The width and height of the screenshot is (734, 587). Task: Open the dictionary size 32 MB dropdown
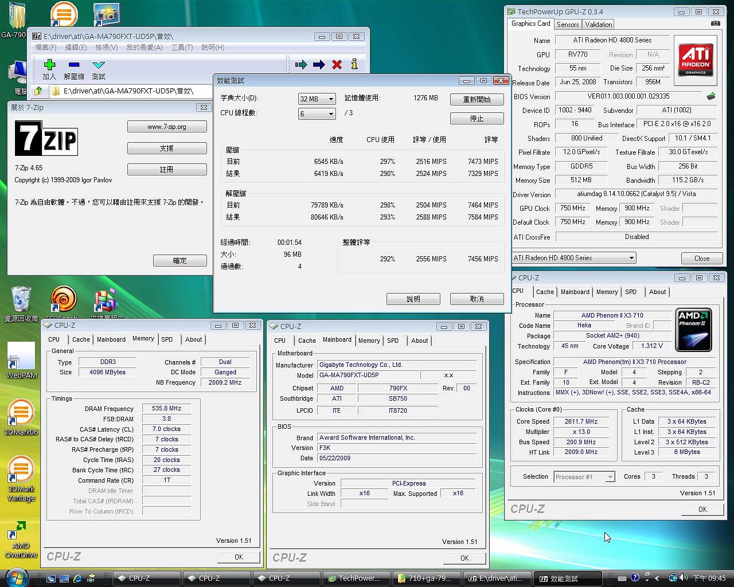coord(317,99)
